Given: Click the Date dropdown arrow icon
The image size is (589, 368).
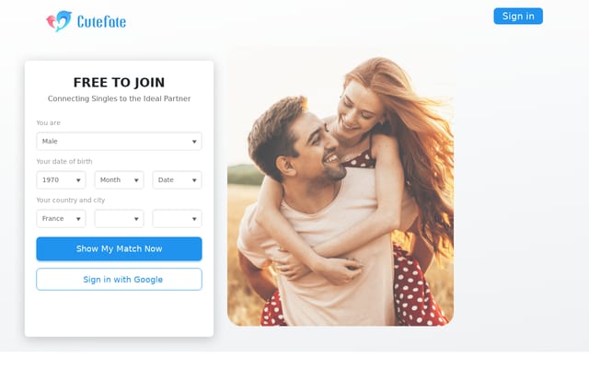Looking at the screenshot, I should (194, 180).
